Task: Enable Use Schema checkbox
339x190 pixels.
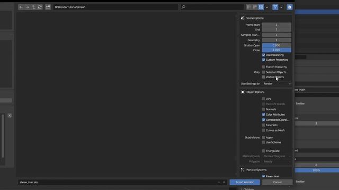Action: click(x=263, y=142)
